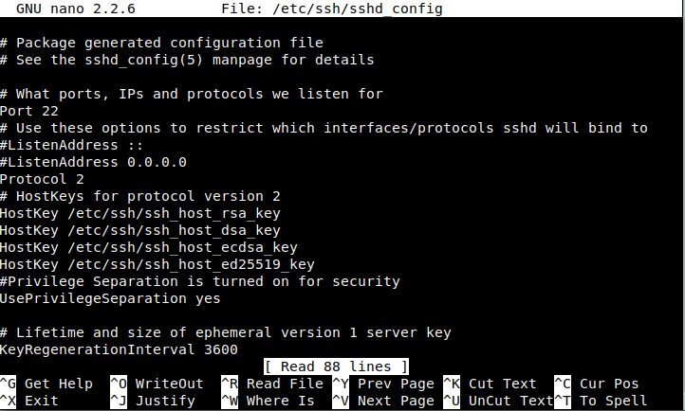Viewport: 685px width, 411px height.
Task: Click the UnCut Text shortcut
Action: click(x=510, y=401)
